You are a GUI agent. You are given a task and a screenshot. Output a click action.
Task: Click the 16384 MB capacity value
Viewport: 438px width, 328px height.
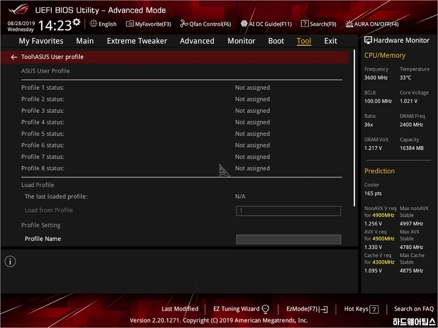411,148
